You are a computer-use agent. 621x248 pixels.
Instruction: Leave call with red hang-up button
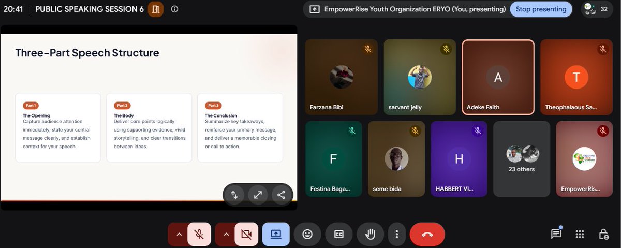(x=427, y=234)
